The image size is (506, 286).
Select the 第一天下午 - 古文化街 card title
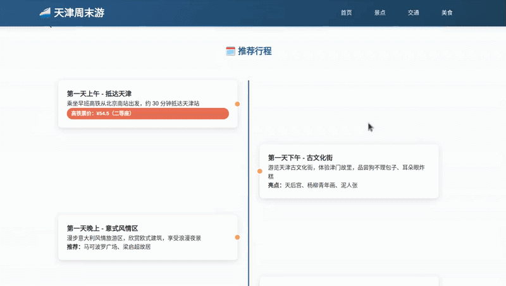(x=300, y=158)
